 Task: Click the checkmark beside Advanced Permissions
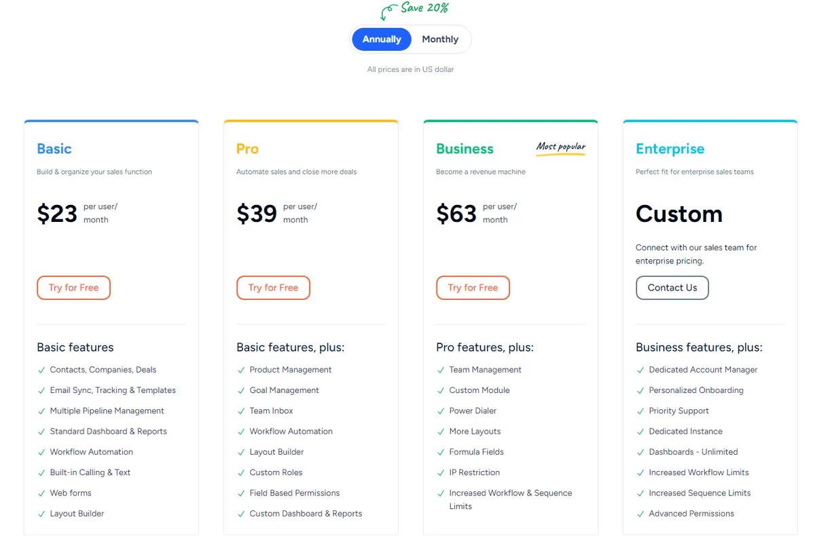point(640,514)
